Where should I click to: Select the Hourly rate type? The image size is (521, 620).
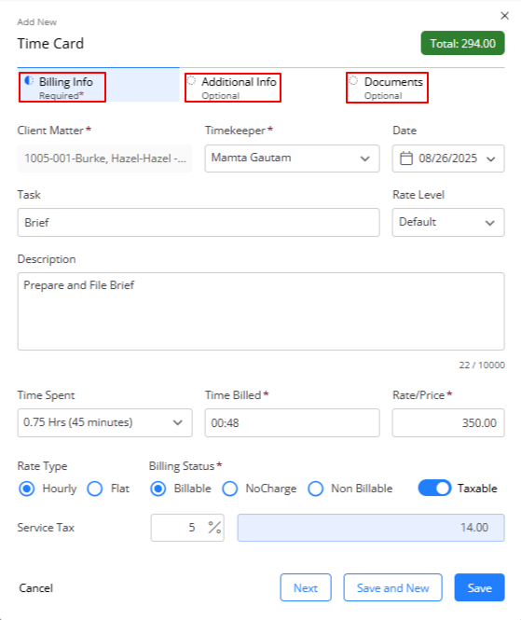[27, 489]
